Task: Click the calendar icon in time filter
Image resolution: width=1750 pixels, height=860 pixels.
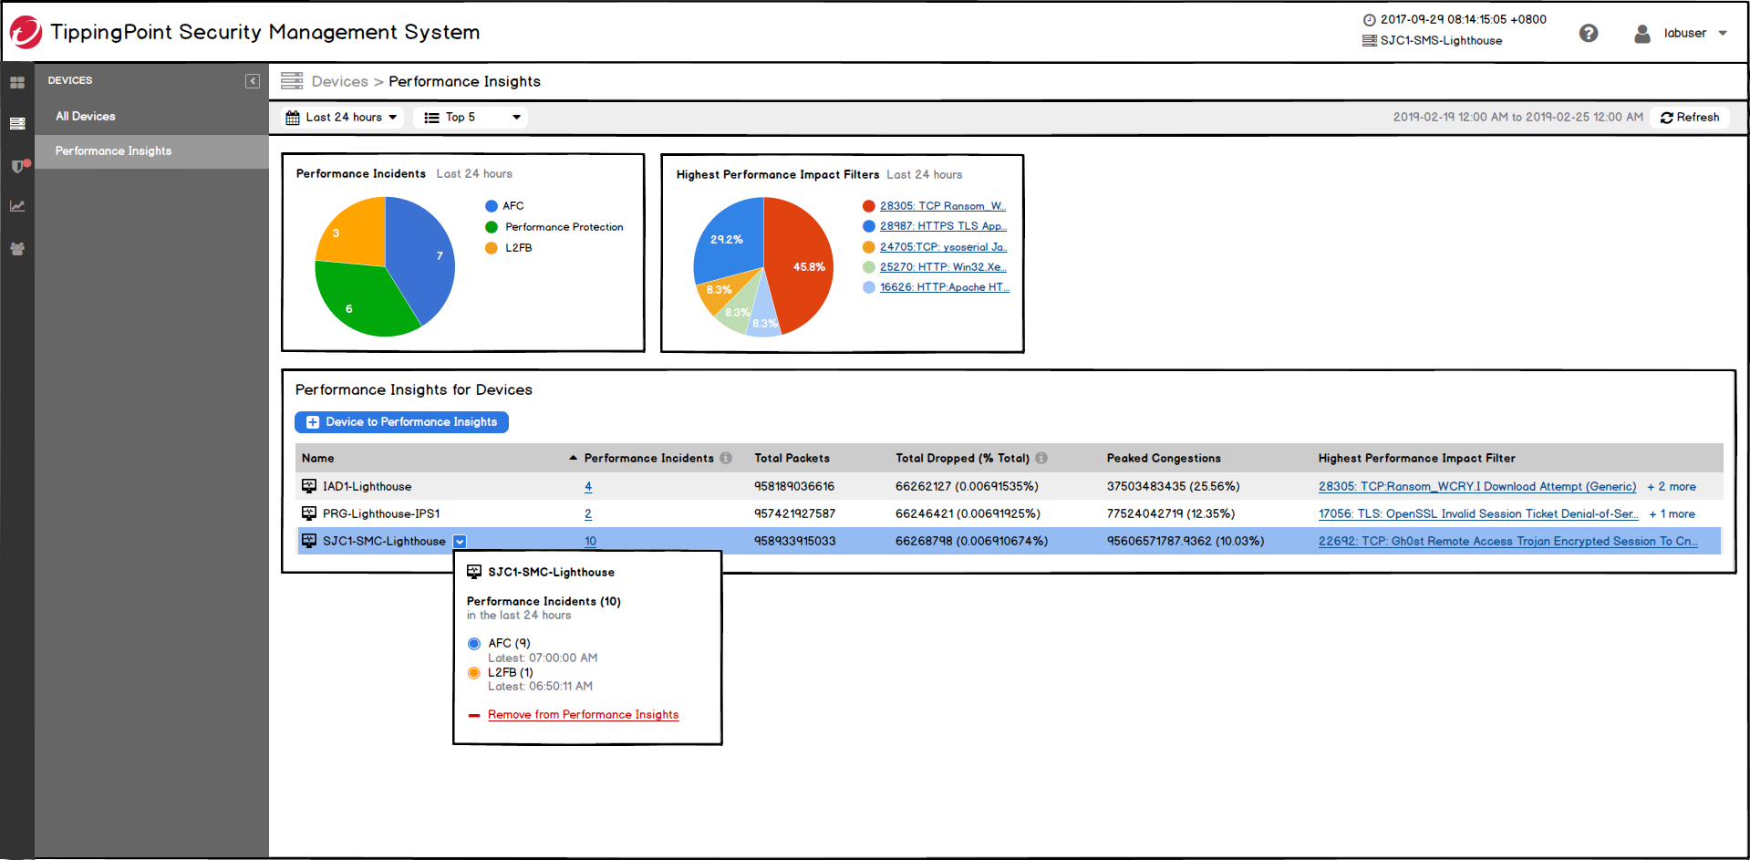Action: [x=293, y=118]
